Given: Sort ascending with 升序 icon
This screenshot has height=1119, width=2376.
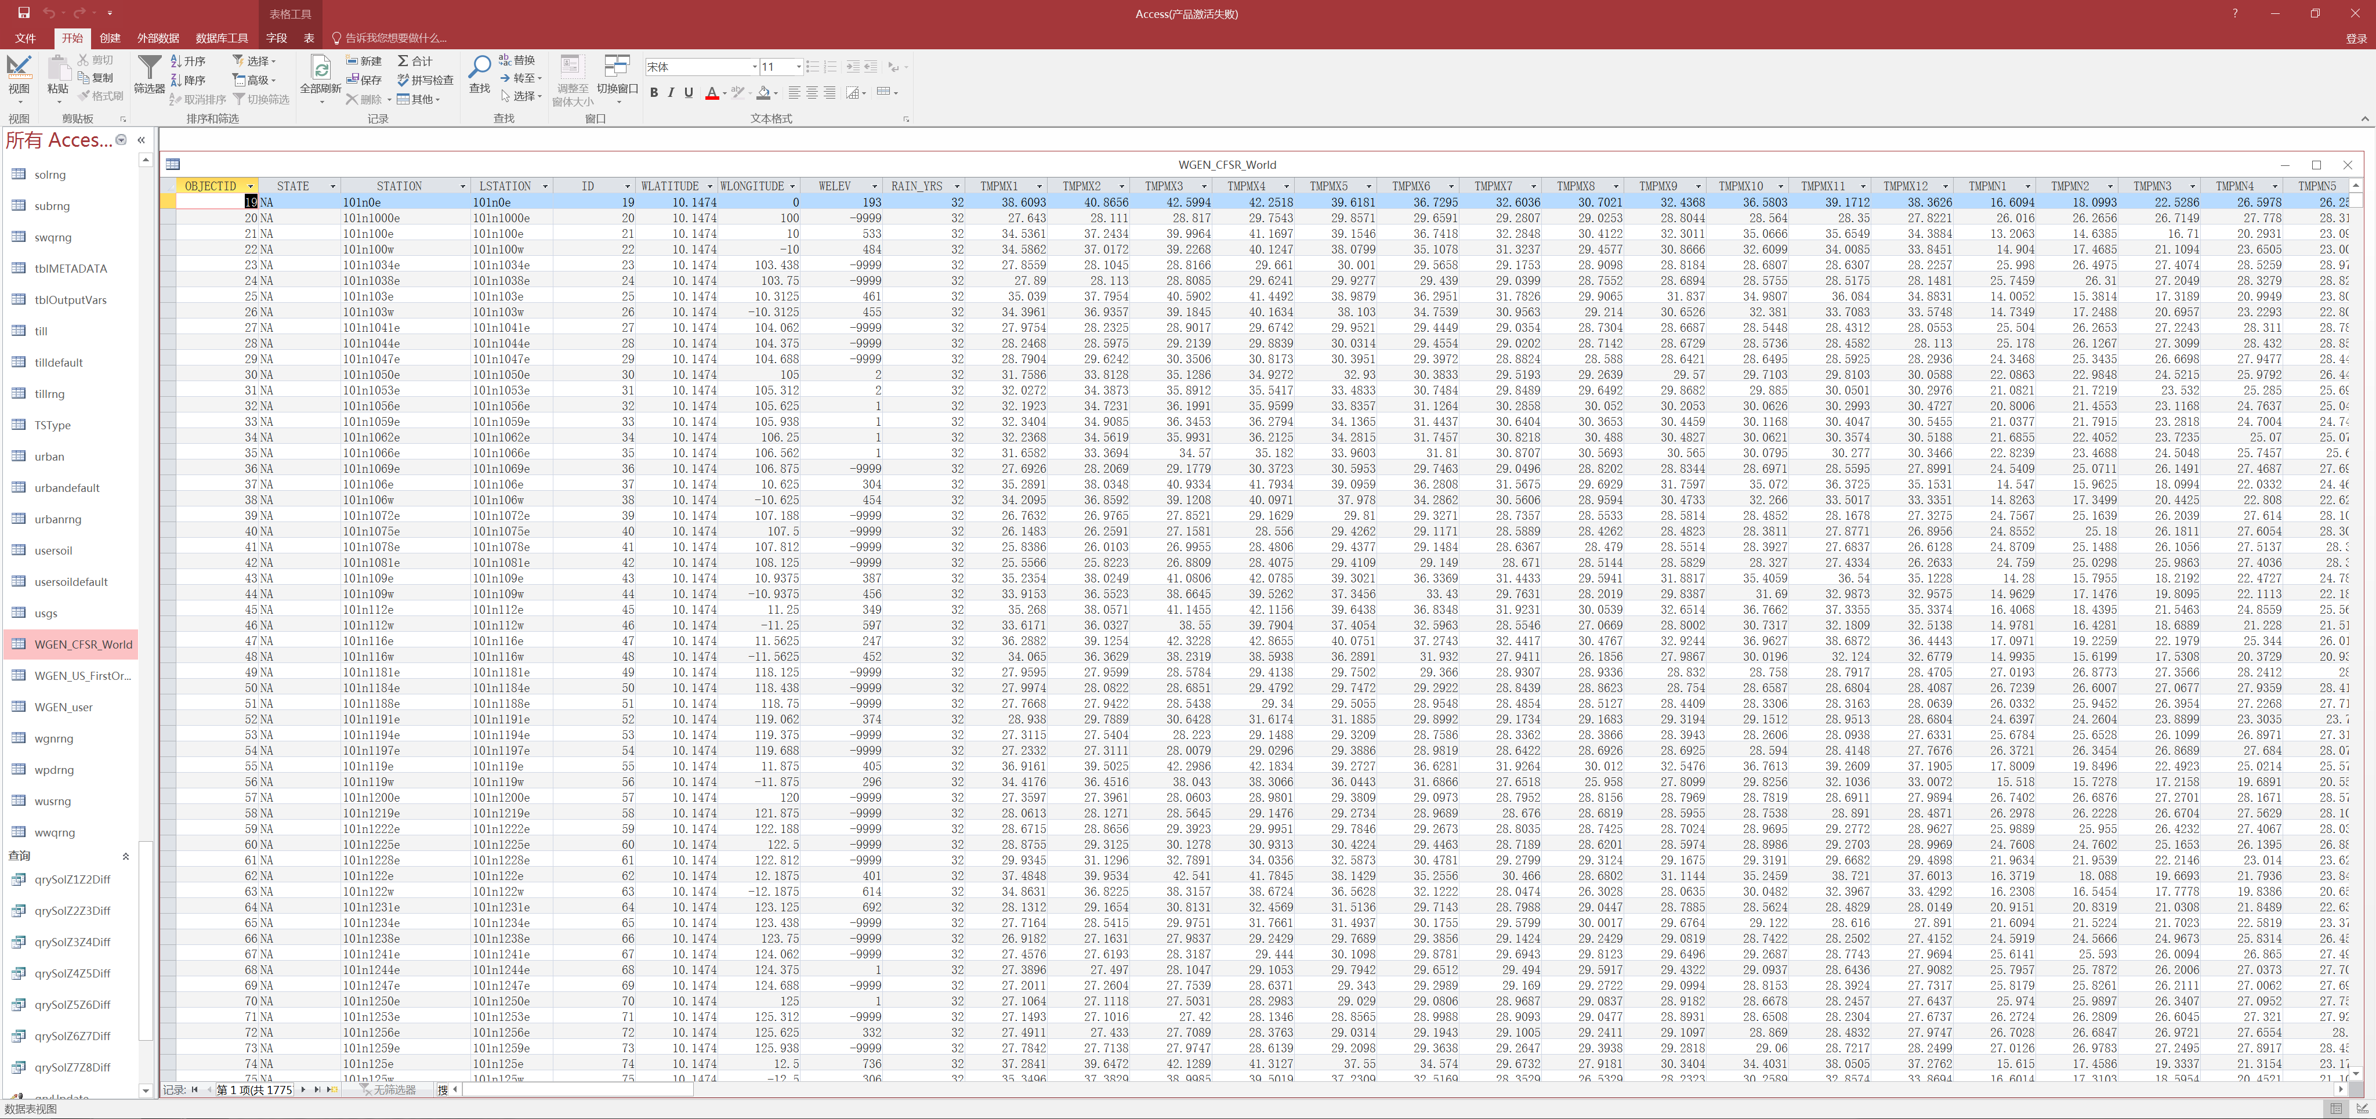Looking at the screenshot, I should [188, 61].
